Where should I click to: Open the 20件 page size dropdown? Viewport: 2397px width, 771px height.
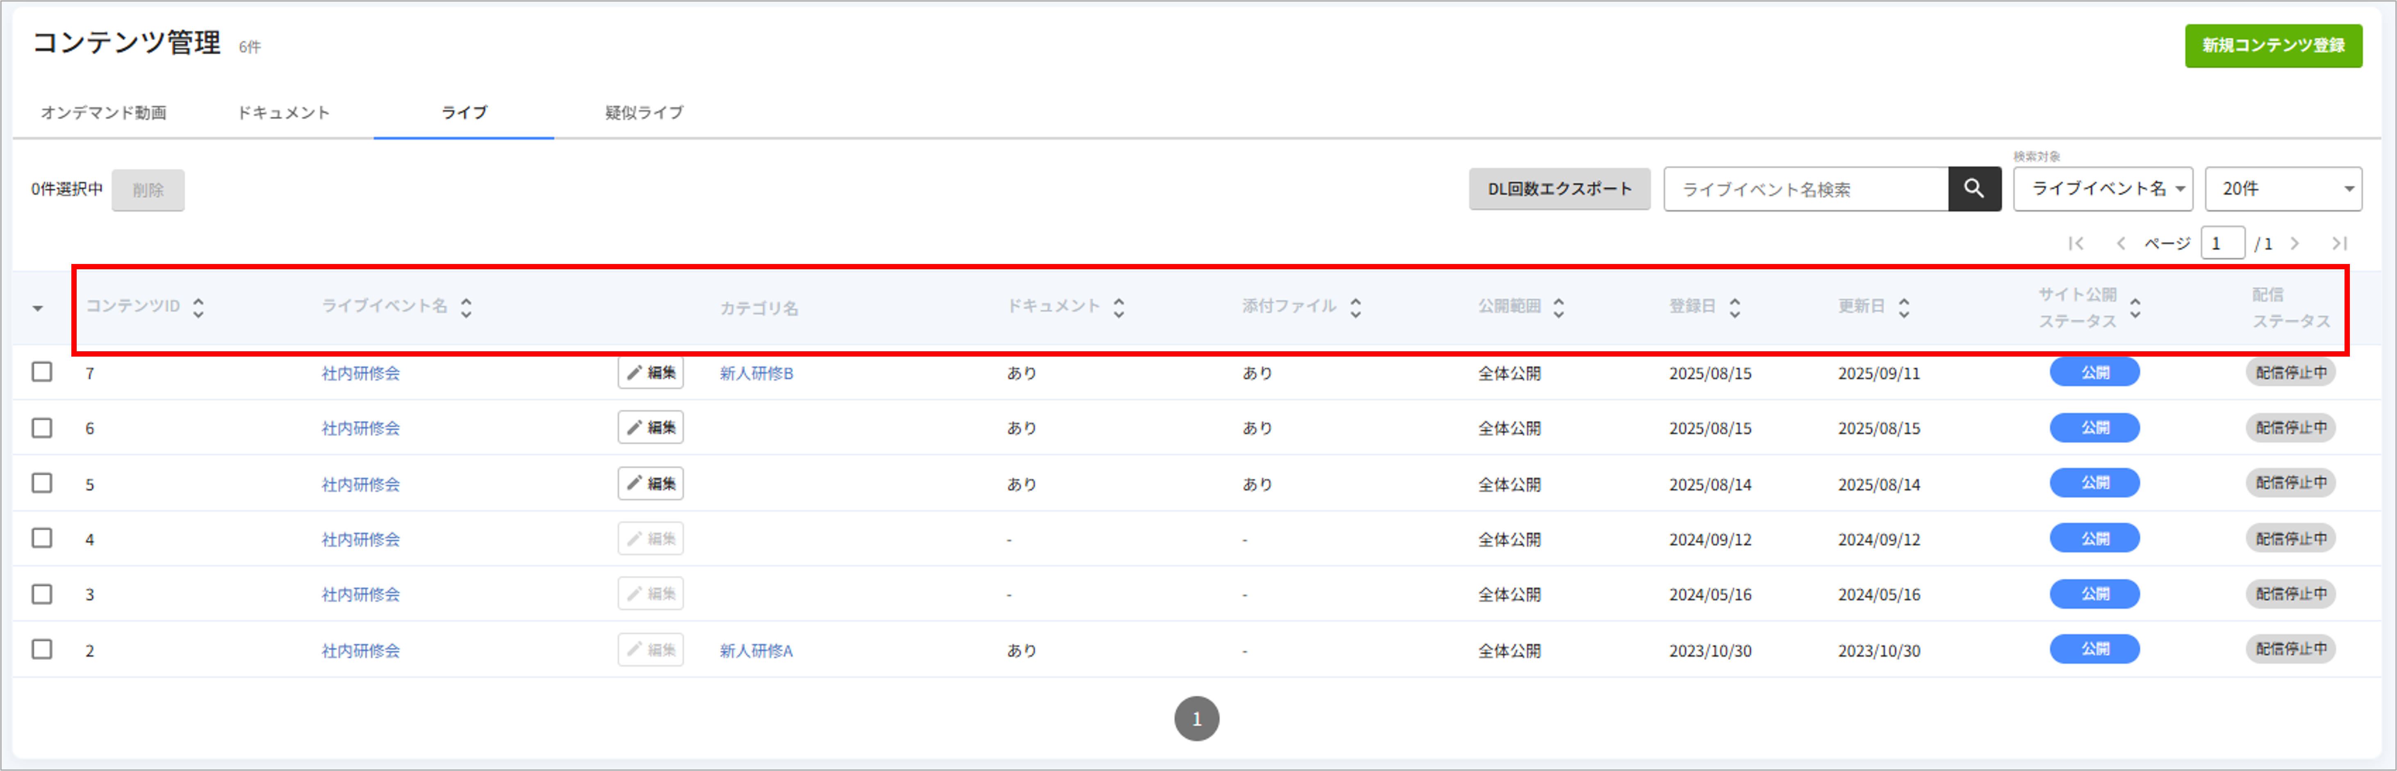coord(2283,189)
